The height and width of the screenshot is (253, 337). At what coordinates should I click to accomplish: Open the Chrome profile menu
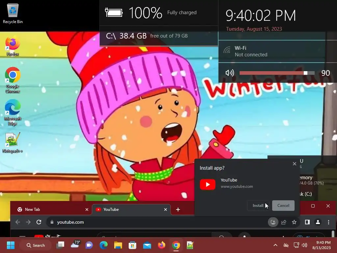(318, 222)
